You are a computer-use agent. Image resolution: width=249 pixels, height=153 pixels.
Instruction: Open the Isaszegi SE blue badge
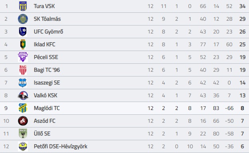click(x=23, y=82)
